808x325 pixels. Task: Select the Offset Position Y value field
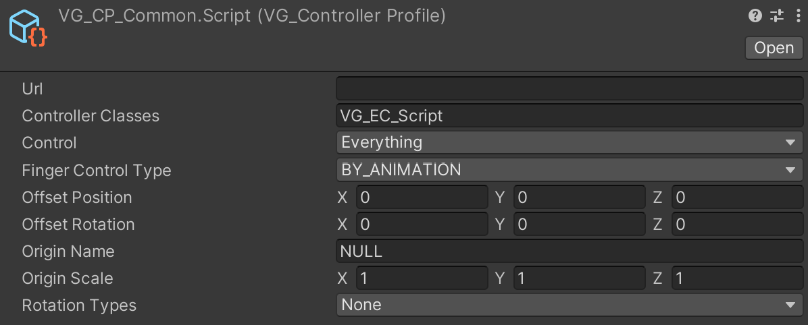point(579,197)
